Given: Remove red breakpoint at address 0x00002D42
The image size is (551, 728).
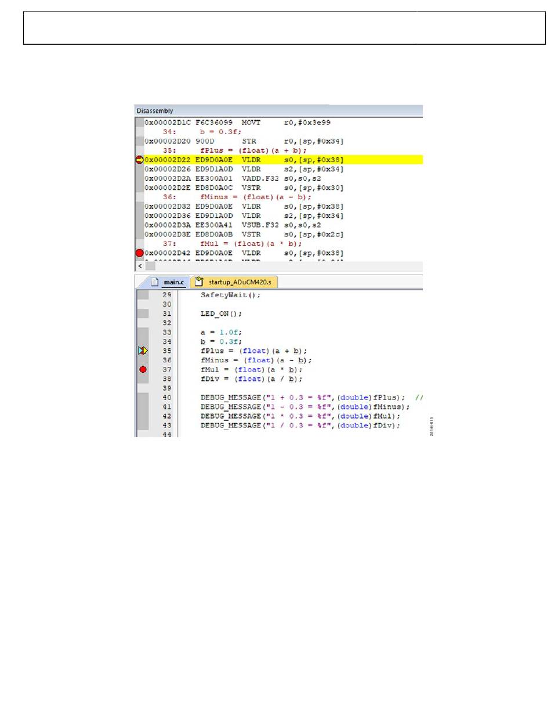Looking at the screenshot, I should pyautogui.click(x=139, y=253).
